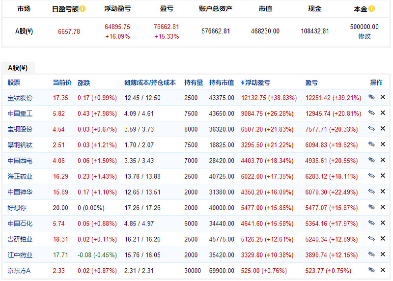Open the 京东方A stock link

tap(19, 271)
